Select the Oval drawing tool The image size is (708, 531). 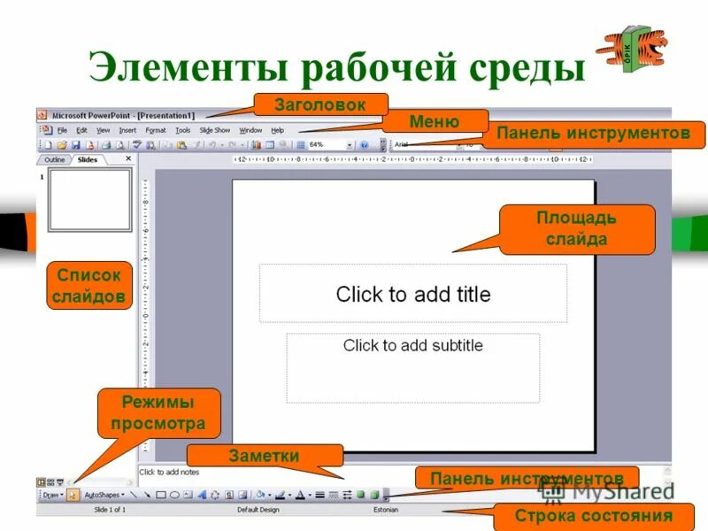(174, 495)
